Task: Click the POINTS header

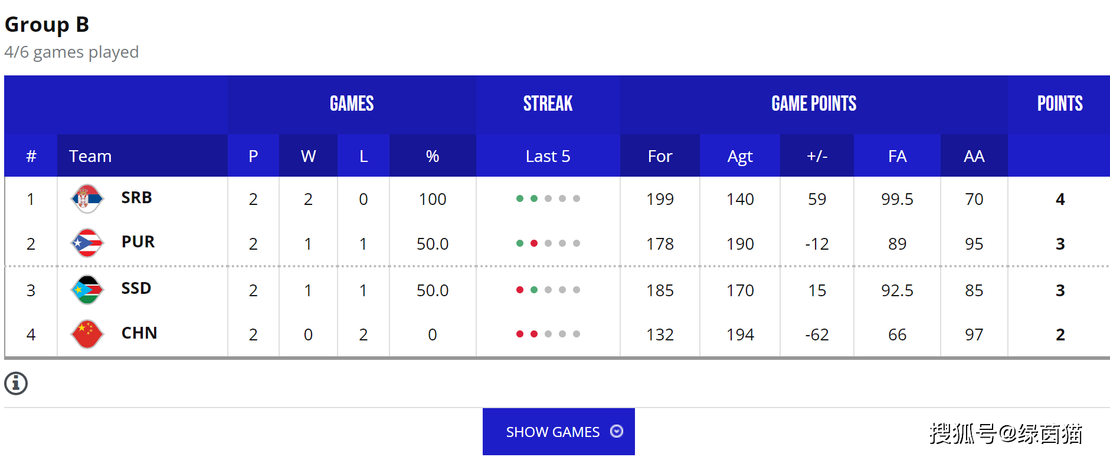Action: [1060, 104]
